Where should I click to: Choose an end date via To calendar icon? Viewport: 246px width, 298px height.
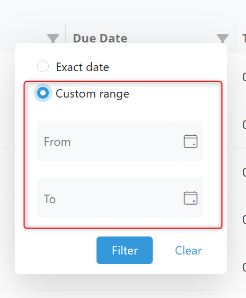pos(190,198)
